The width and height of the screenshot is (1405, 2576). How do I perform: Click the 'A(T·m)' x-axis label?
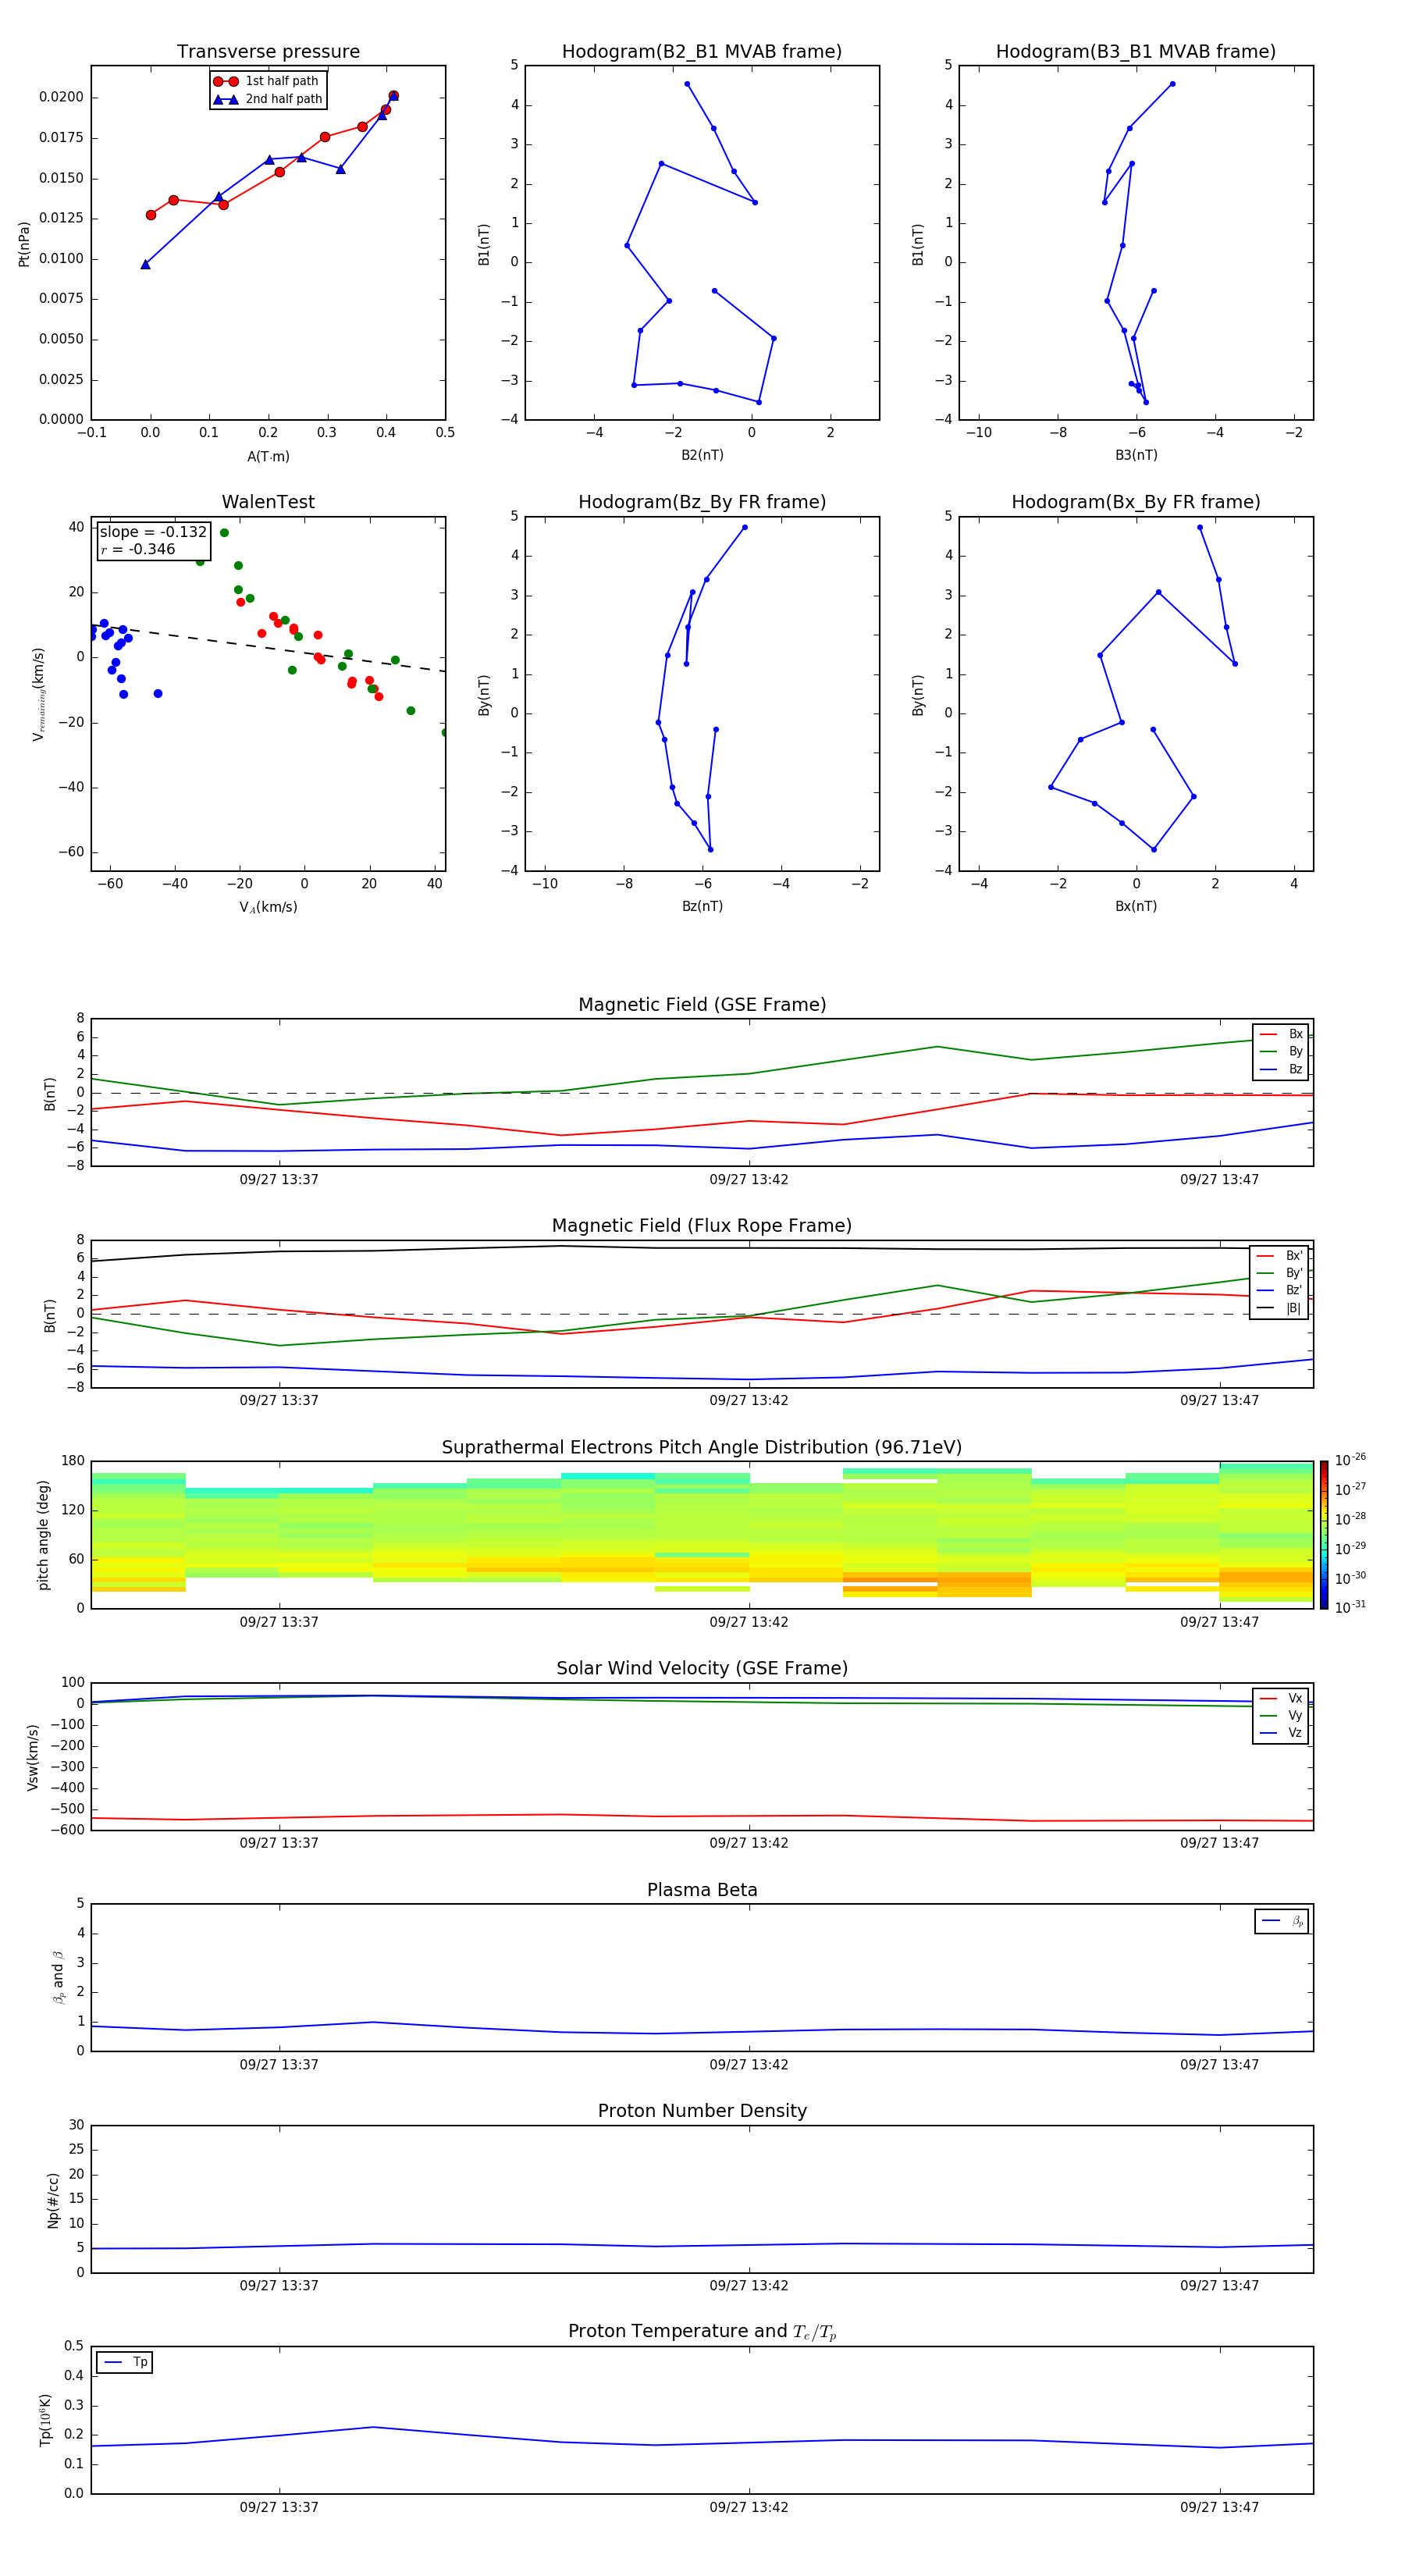pyautogui.click(x=268, y=456)
